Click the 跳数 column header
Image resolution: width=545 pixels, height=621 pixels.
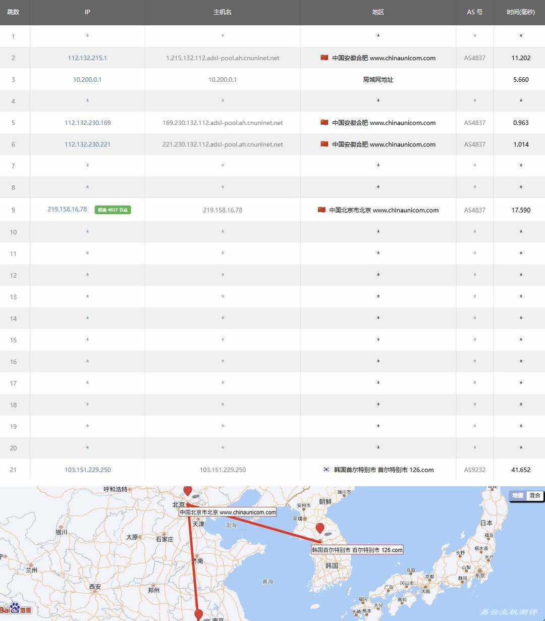pos(13,12)
